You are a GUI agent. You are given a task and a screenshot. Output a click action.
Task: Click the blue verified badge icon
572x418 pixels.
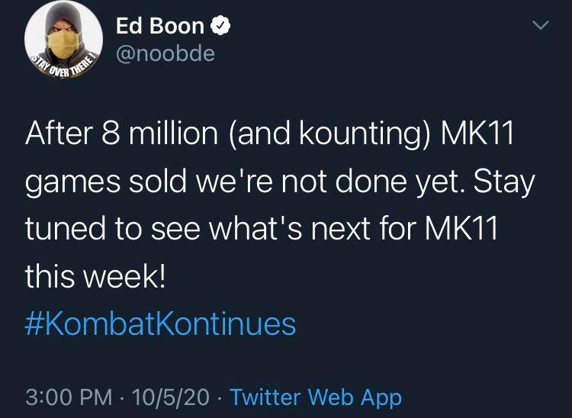(220, 26)
